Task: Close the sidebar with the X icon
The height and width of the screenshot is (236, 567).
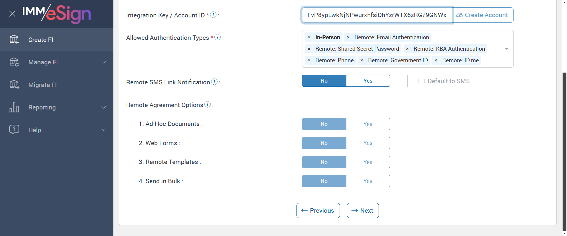Action: [12, 14]
